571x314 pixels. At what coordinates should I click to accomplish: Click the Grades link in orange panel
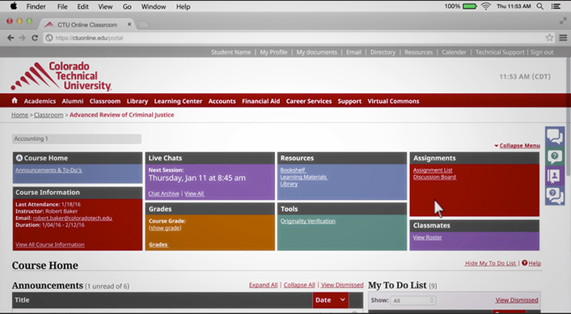[158, 244]
